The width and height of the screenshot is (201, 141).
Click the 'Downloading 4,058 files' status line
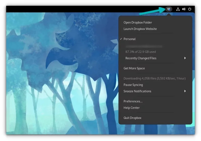click(155, 78)
